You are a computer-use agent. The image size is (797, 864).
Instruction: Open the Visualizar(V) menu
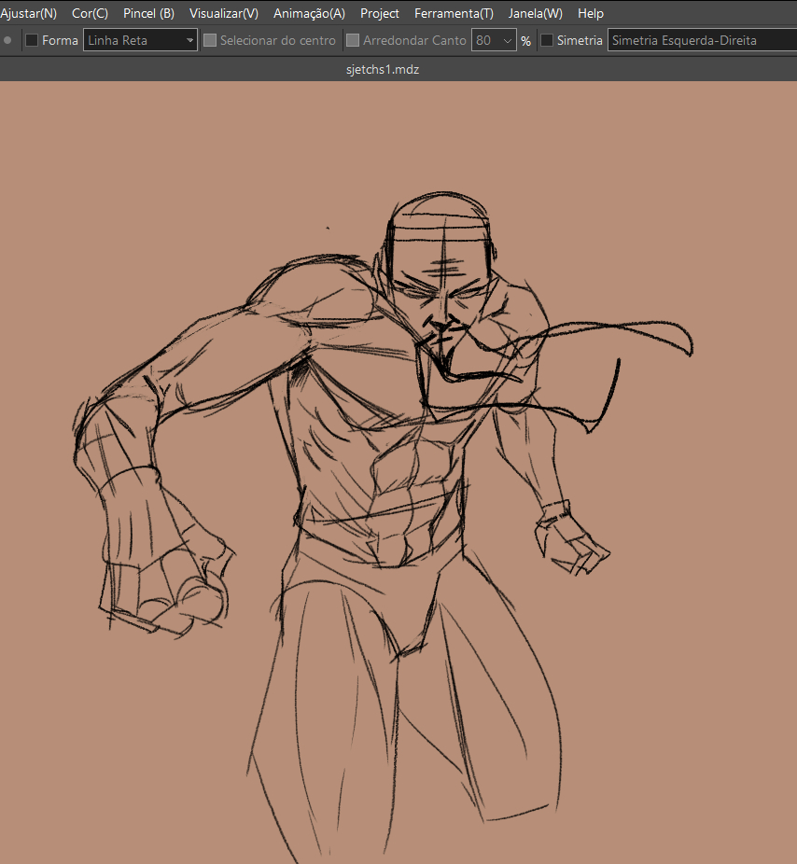click(223, 13)
